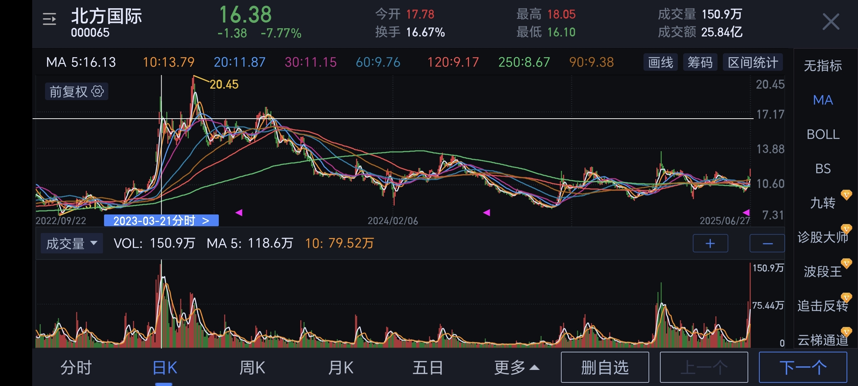Click the current price 16.38

click(x=245, y=15)
